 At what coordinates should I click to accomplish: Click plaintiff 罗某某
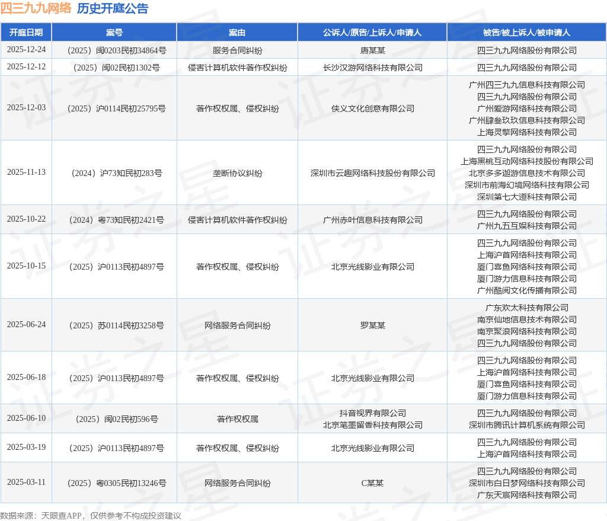pos(372,325)
